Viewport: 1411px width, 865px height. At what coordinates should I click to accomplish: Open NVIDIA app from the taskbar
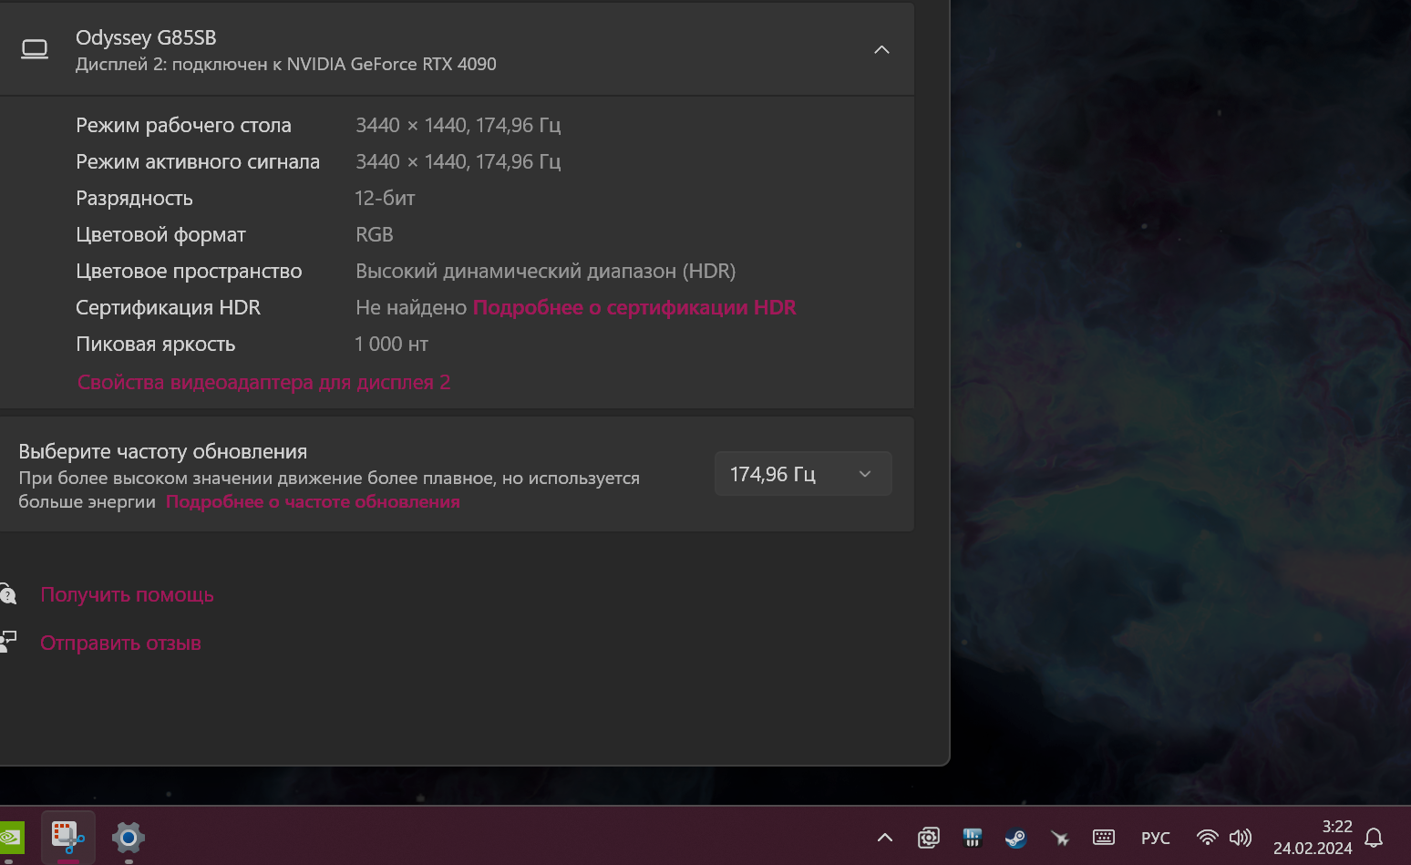9,837
